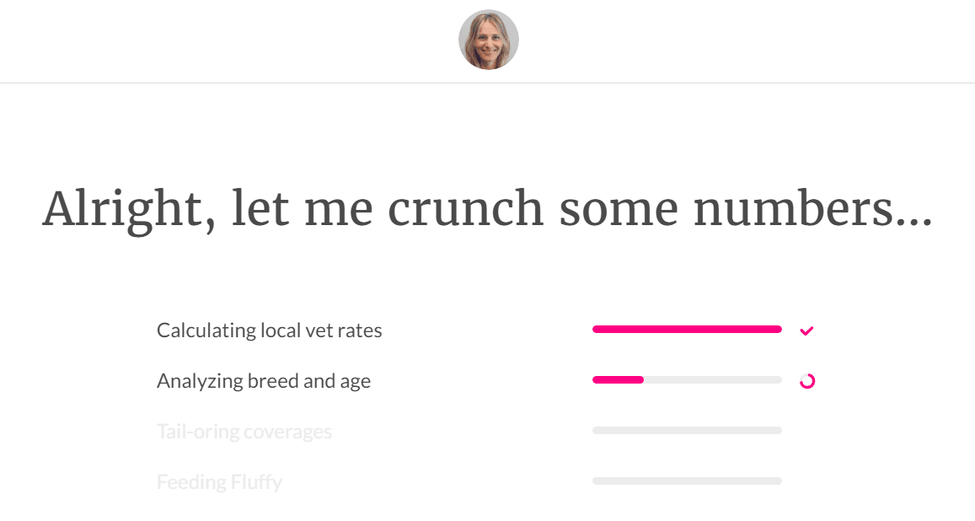Click the faded 'Tail-oring coverages' text

(244, 431)
